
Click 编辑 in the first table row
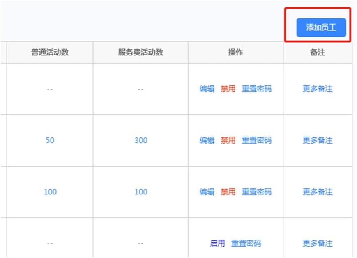[x=207, y=89]
